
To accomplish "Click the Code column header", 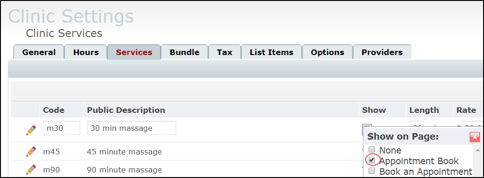I will tap(54, 110).
